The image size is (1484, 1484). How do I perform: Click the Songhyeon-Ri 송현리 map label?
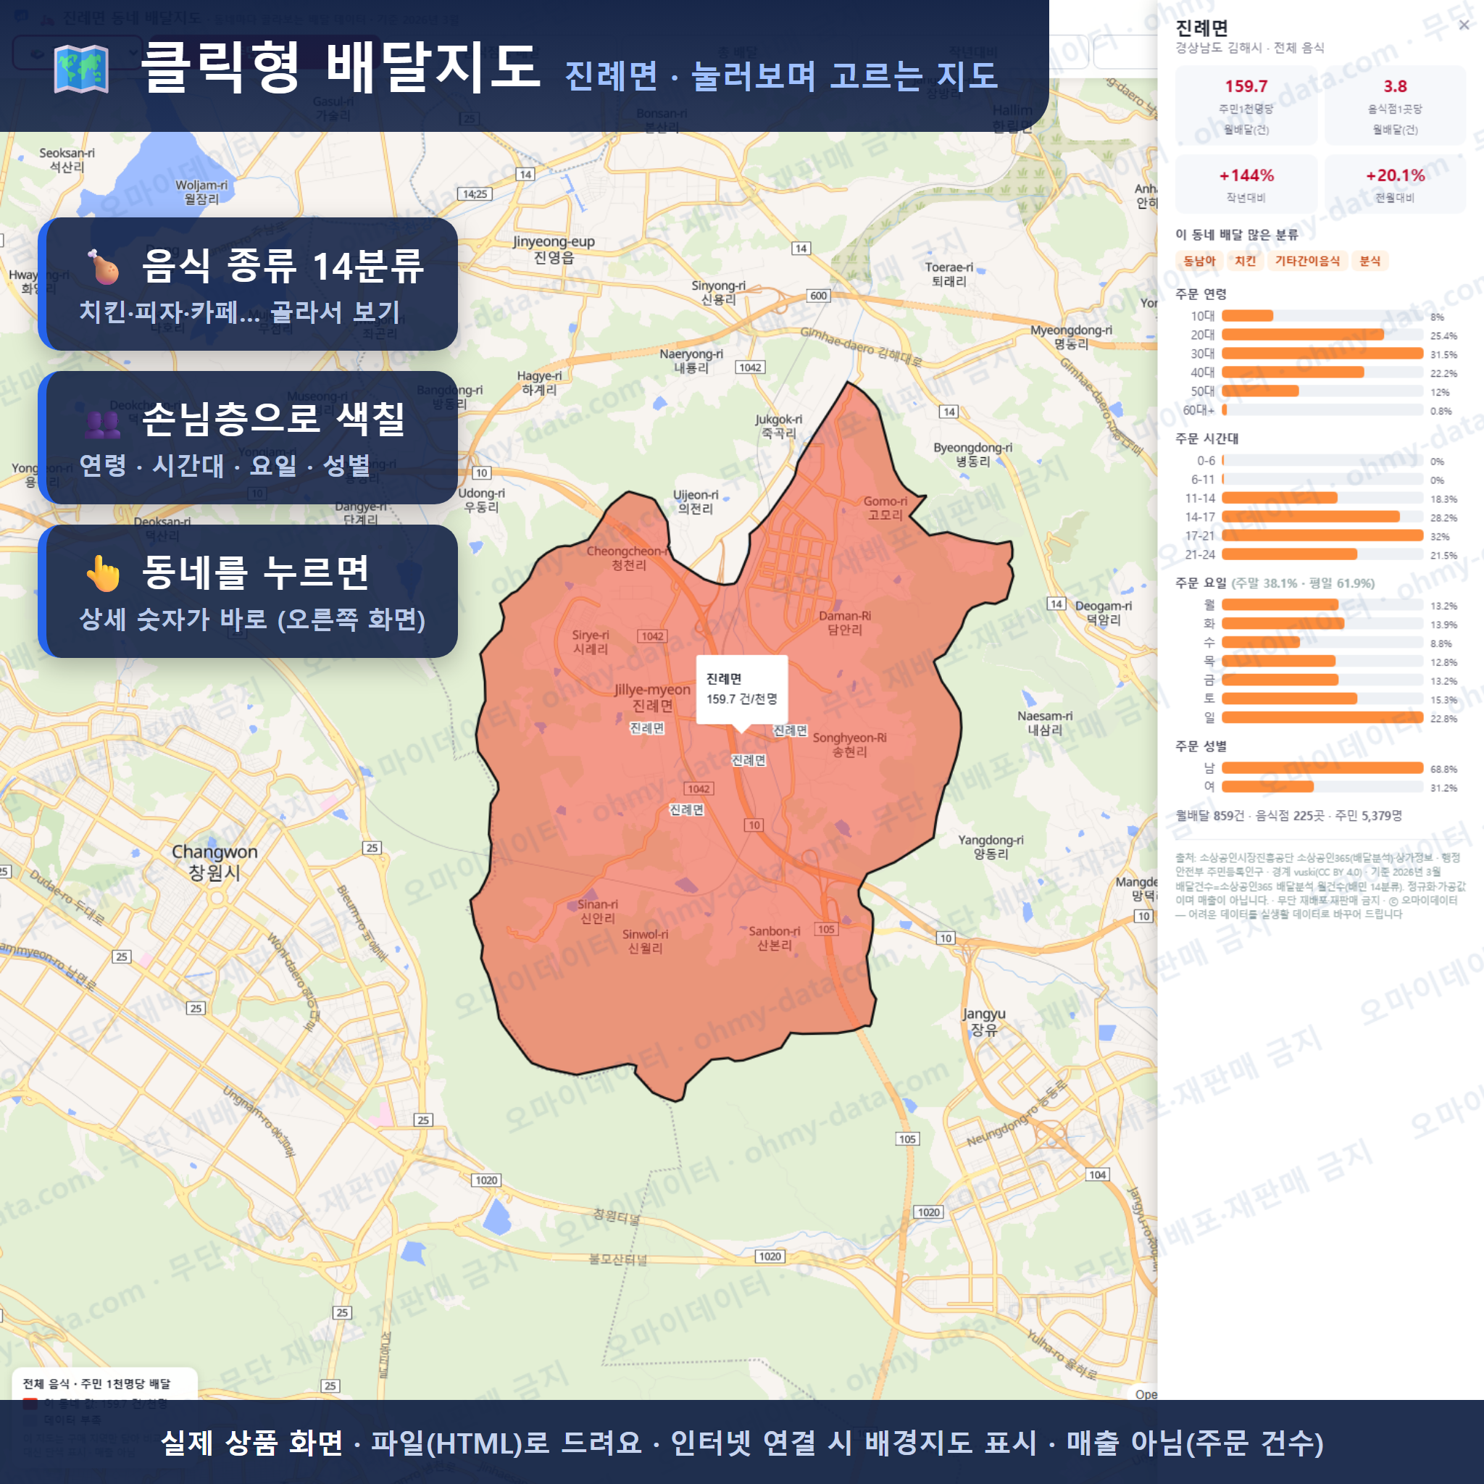tap(849, 744)
